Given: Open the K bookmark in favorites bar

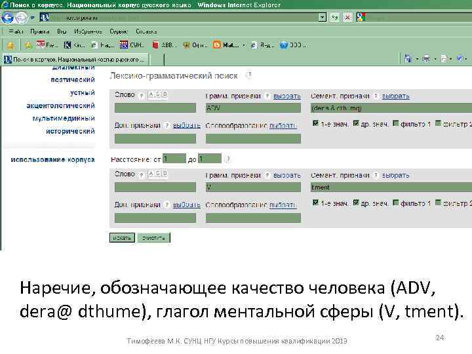Looking at the screenshot, I should (74, 45).
